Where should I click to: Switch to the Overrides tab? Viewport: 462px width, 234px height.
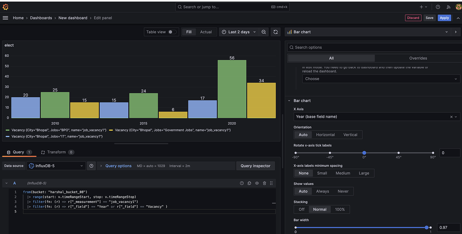tap(418, 58)
